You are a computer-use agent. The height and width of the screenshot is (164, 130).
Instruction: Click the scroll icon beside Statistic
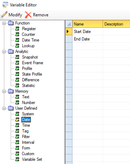click(17, 86)
